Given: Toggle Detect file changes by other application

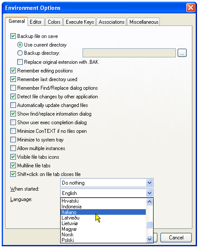Looking at the screenshot, I should 13,97.
